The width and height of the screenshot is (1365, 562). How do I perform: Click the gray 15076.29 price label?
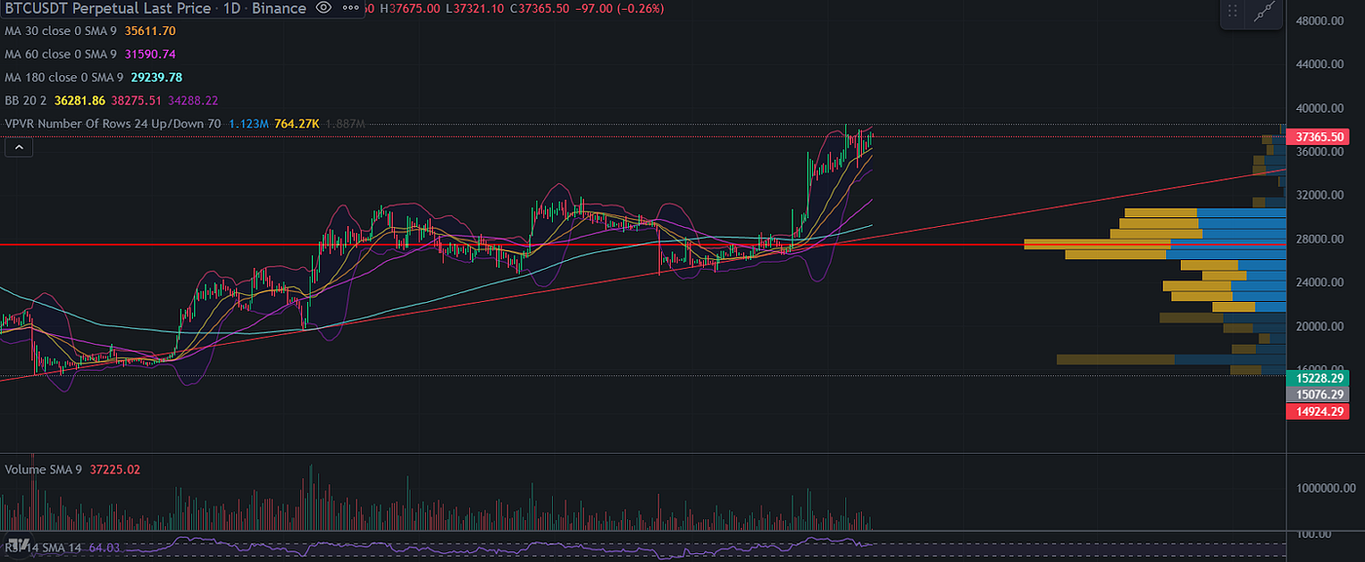(x=1317, y=394)
